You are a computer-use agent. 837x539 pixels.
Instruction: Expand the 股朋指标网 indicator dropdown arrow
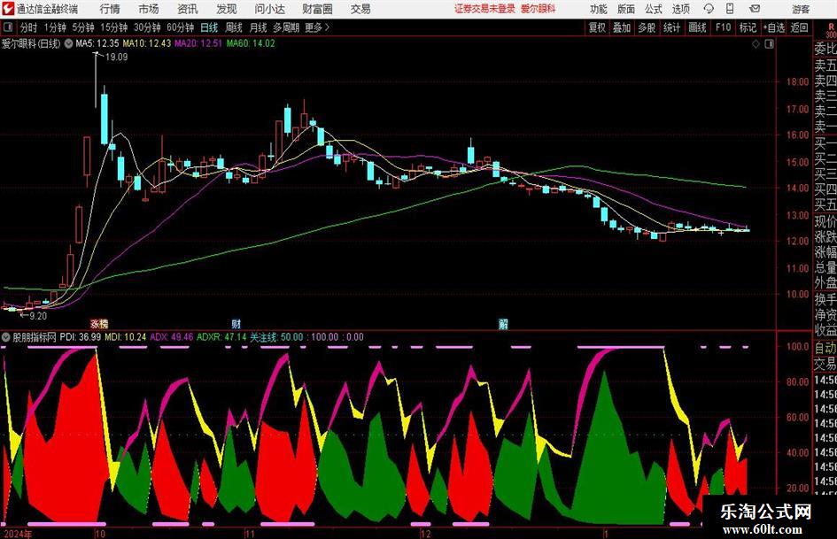tap(6, 337)
